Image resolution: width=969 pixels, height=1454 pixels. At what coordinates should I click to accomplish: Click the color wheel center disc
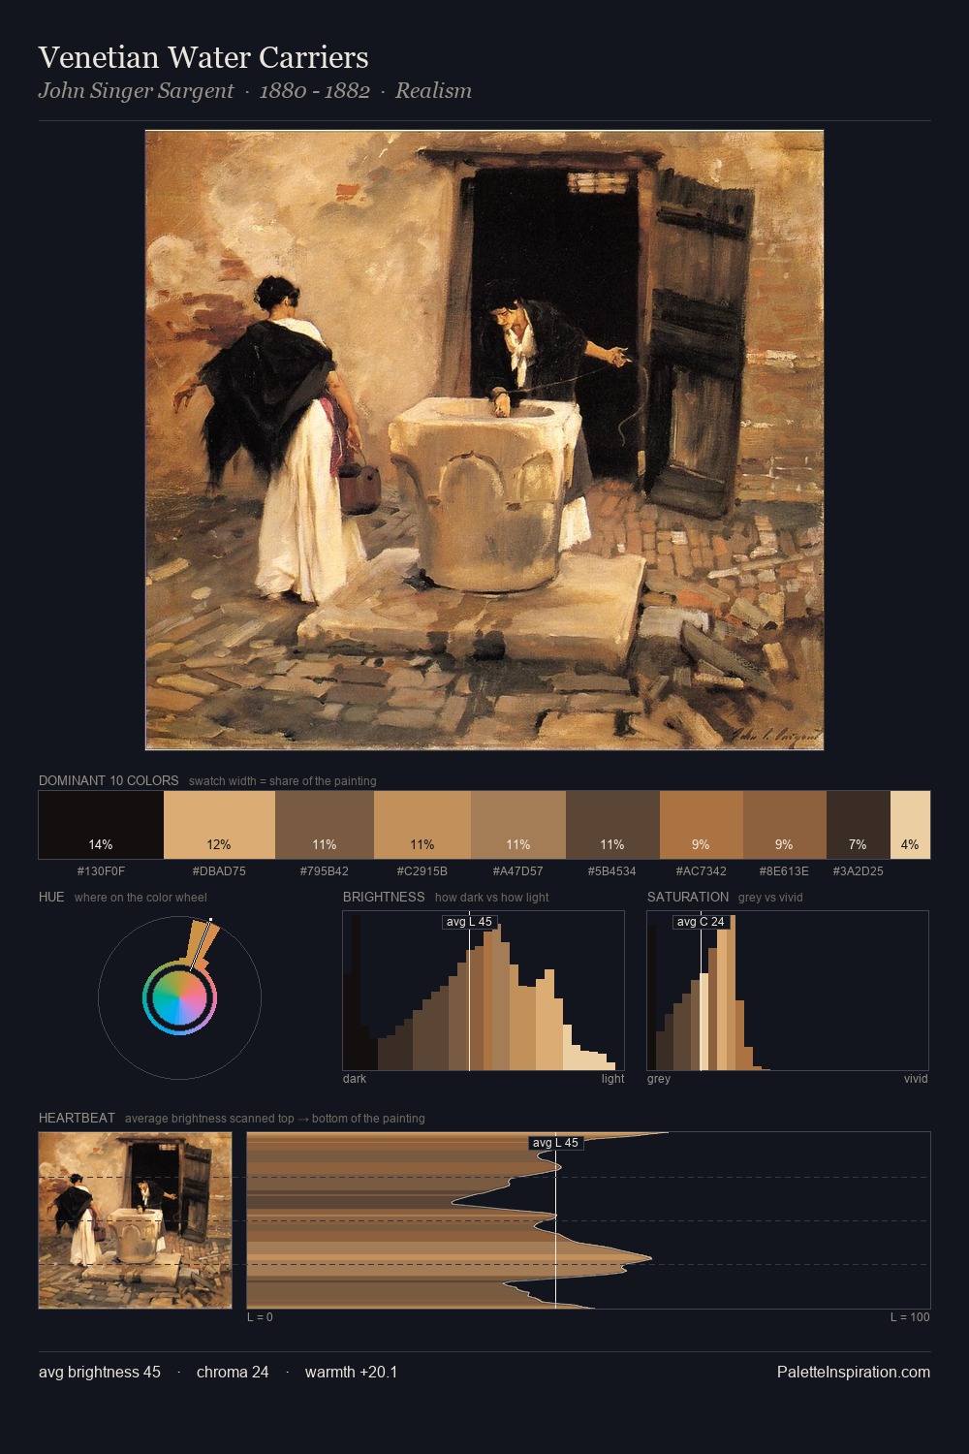(179, 997)
